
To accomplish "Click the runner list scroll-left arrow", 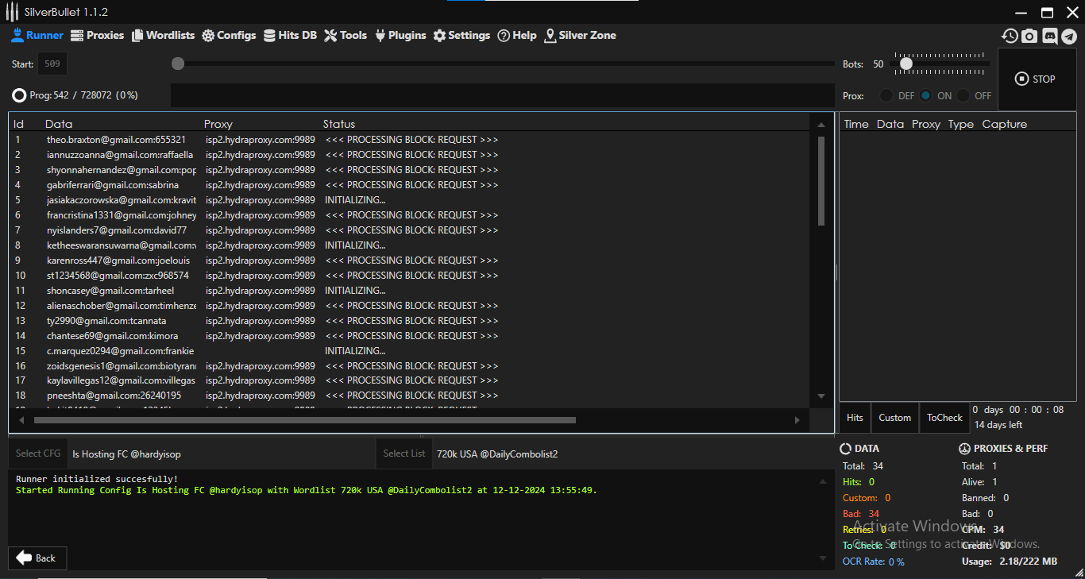I will [22, 420].
